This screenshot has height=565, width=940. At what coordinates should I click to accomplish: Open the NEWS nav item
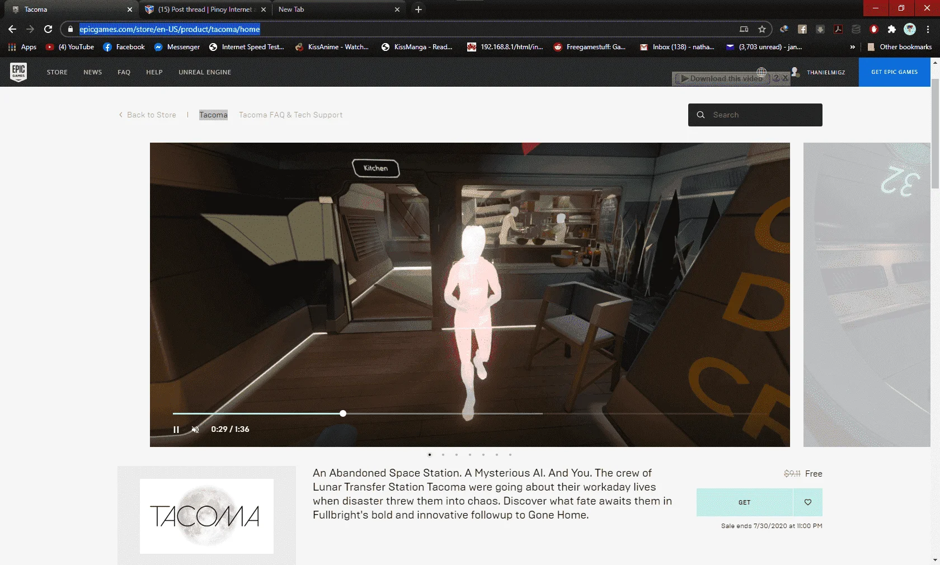pos(93,72)
